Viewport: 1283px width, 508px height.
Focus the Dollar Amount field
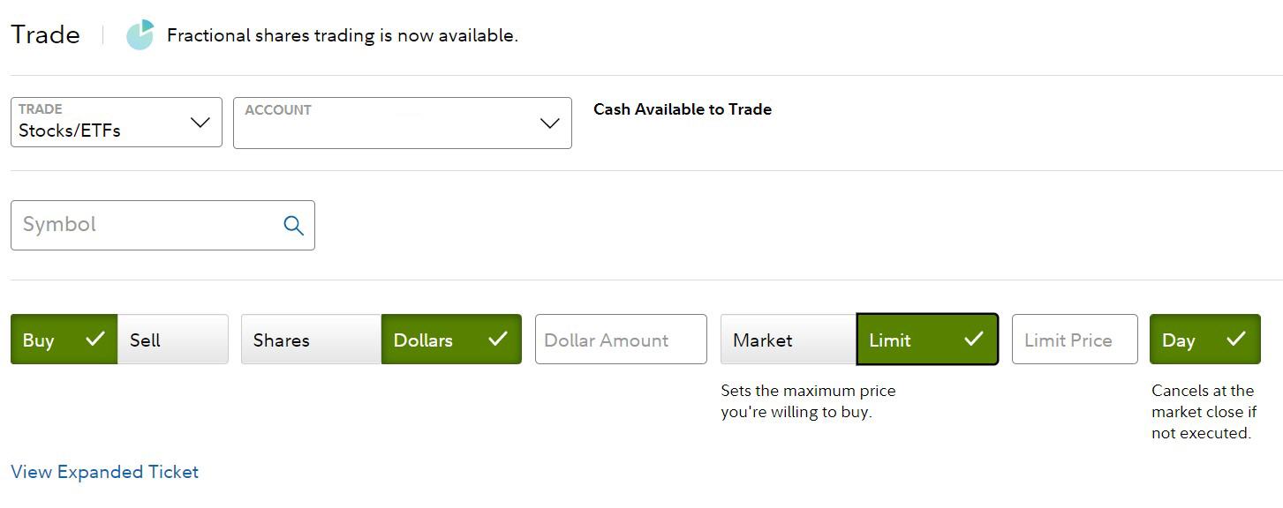621,340
